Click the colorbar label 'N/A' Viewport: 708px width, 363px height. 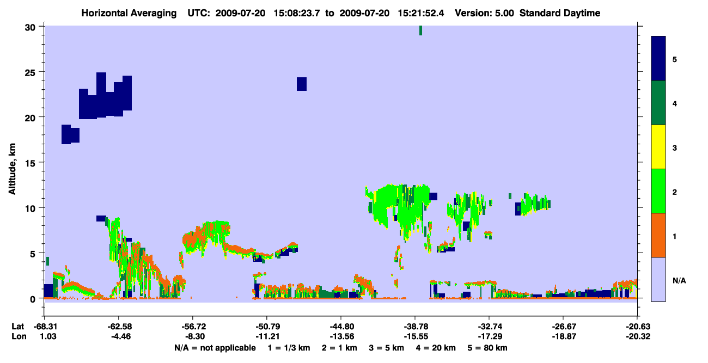pos(679,281)
